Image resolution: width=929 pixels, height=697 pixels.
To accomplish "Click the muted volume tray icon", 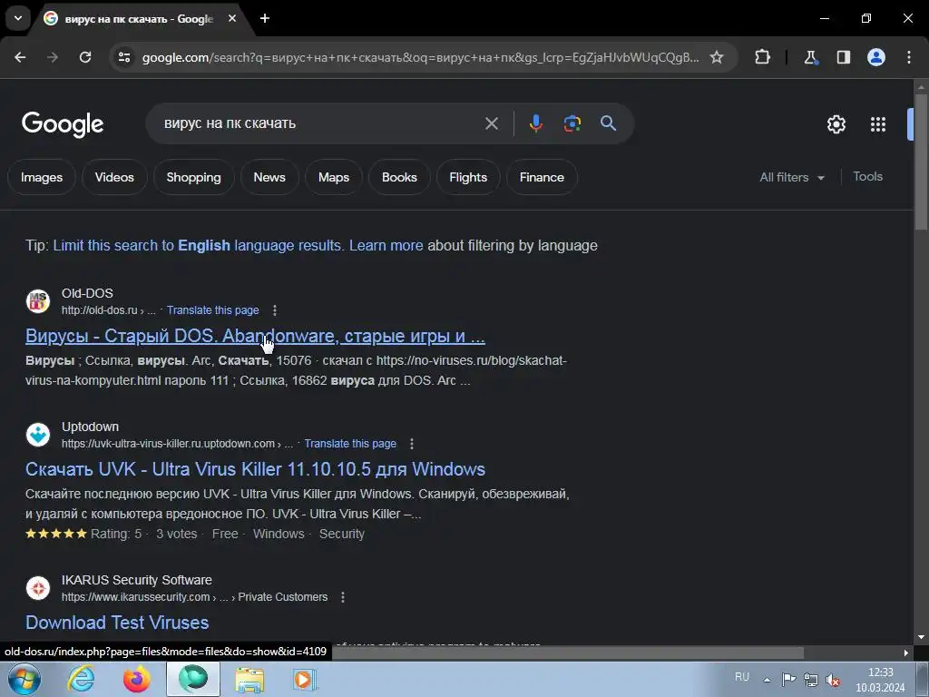I will click(833, 680).
